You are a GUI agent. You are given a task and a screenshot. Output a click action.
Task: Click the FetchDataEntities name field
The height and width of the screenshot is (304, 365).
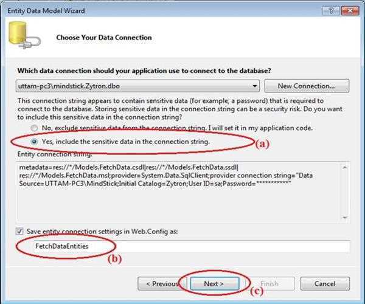point(182,247)
